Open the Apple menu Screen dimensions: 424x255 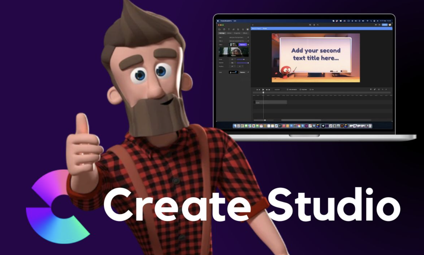click(x=218, y=21)
